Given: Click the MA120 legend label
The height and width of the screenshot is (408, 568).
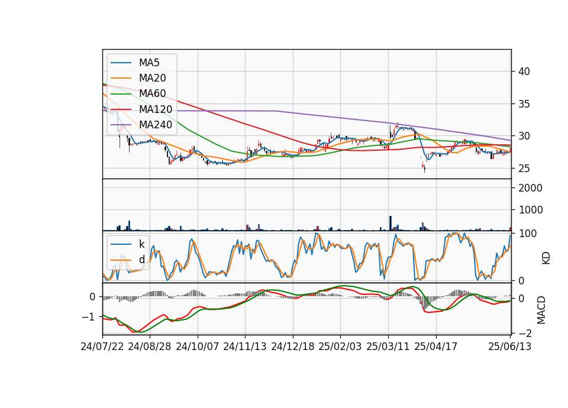Looking at the screenshot, I should [x=156, y=109].
